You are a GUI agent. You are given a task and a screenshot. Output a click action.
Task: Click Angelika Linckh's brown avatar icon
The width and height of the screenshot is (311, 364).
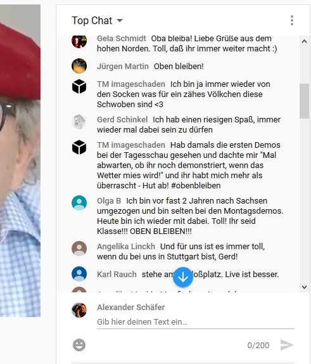coord(79,249)
